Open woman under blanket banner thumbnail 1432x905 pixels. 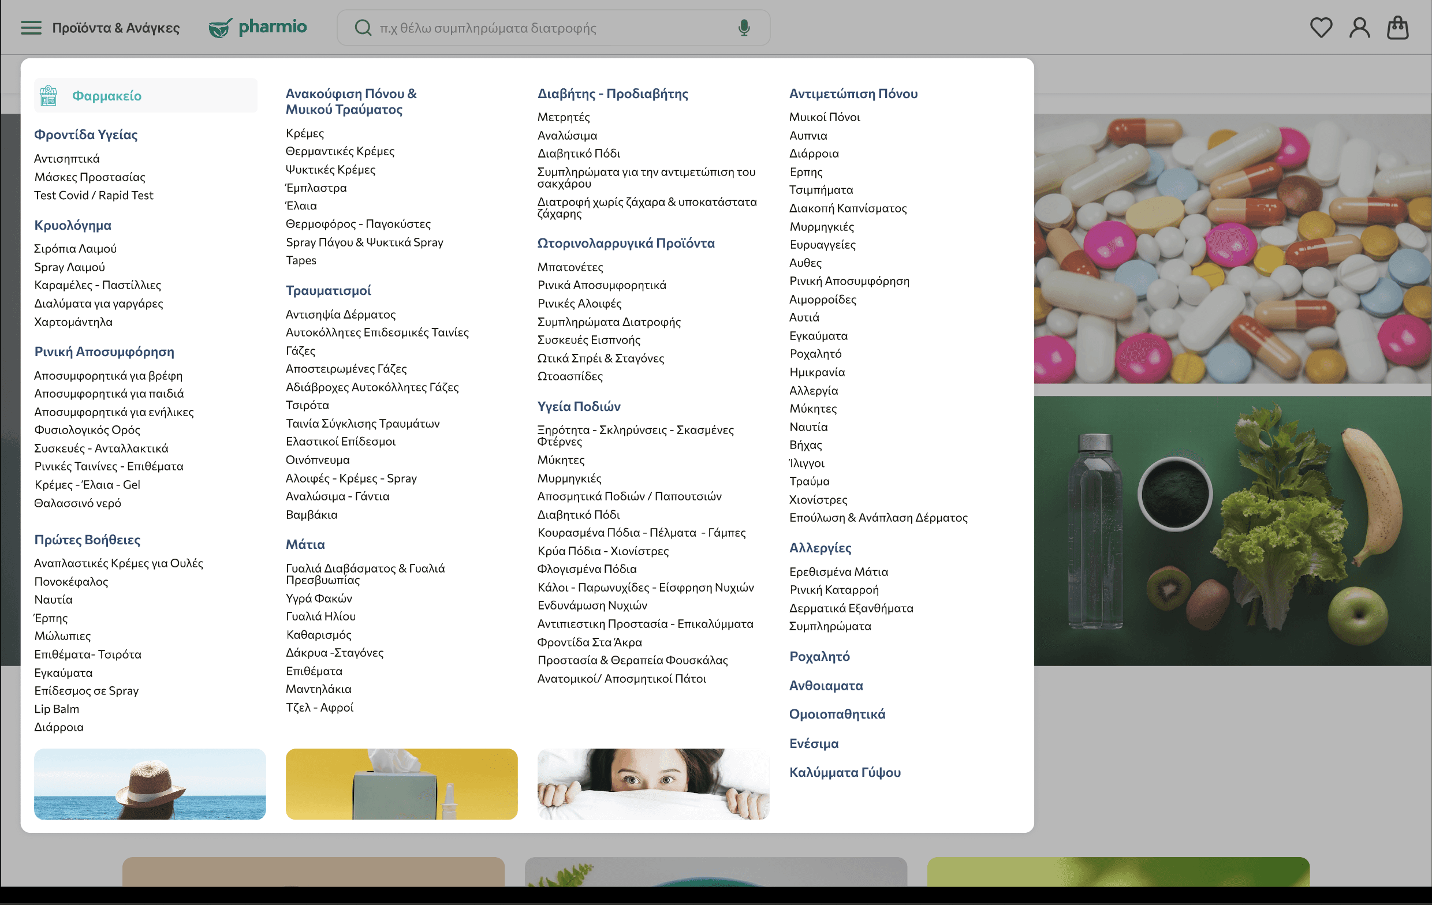tap(653, 784)
